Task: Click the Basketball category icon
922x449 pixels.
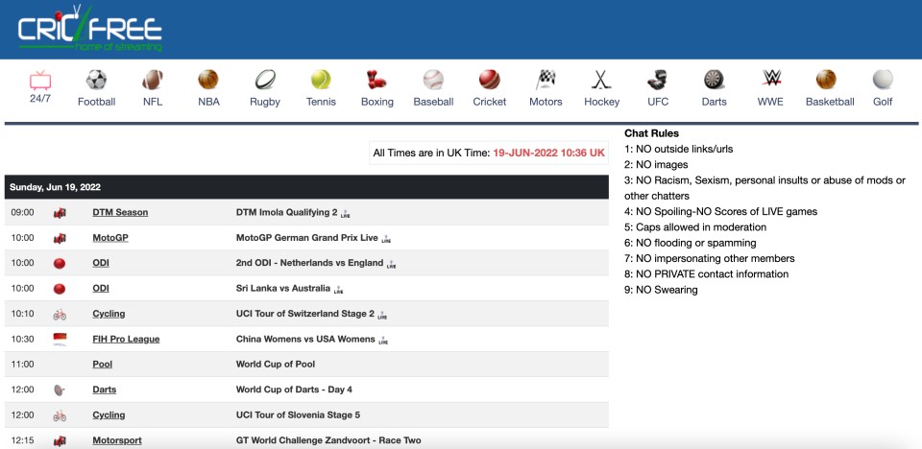Action: (x=826, y=80)
